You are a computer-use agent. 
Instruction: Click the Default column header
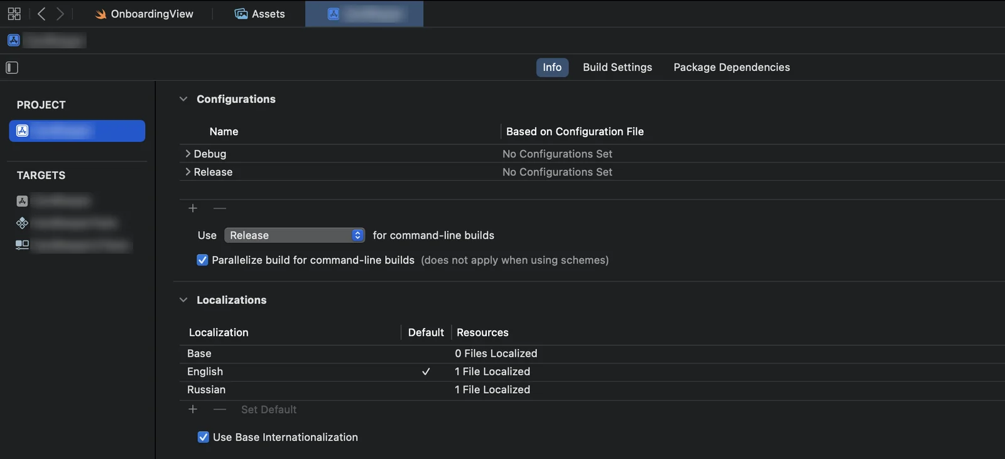tap(426, 332)
